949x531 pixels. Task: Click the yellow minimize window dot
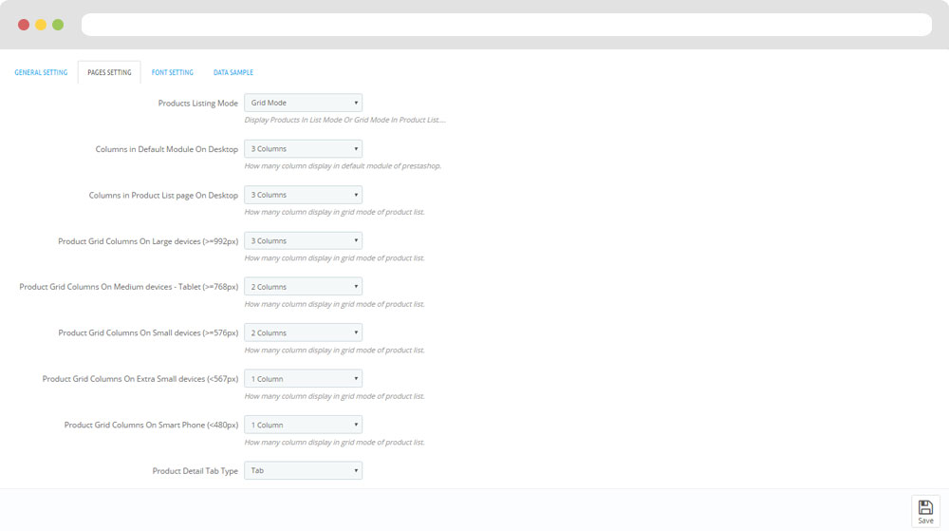click(x=41, y=25)
